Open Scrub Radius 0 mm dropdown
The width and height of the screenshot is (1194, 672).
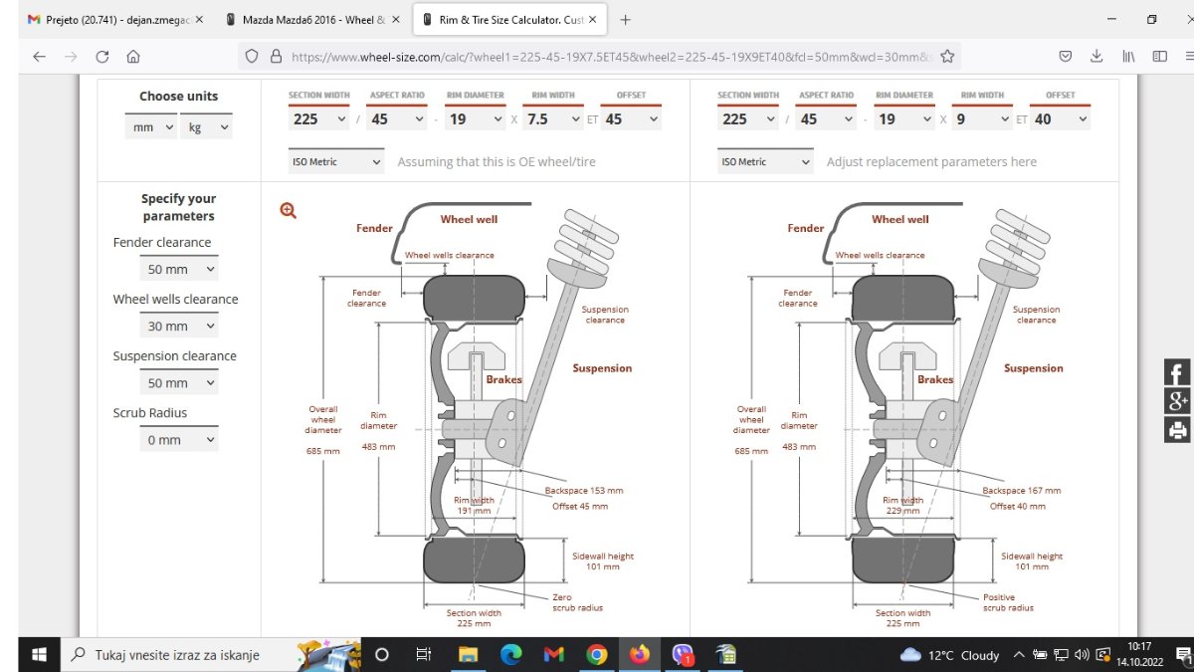[178, 440]
